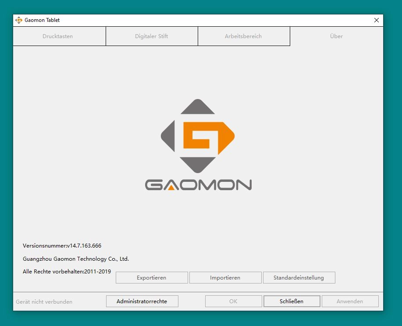Click the Versionsnummer:v14.7.163.666 text
The height and width of the screenshot is (326, 402).
pyautogui.click(x=62, y=245)
